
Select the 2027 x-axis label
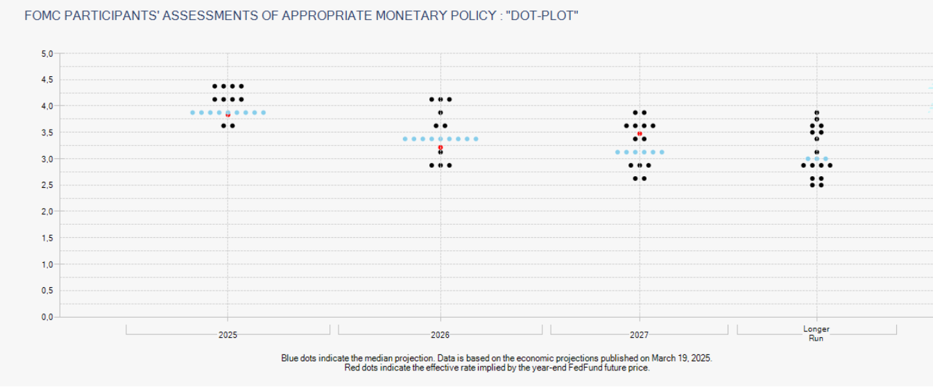coord(640,335)
